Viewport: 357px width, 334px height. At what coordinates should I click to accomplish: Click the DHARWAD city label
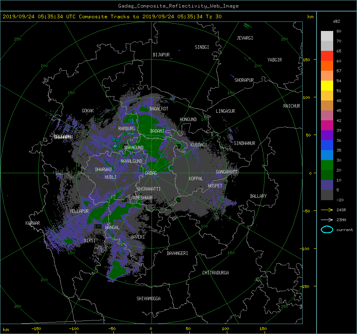[x=104, y=170]
